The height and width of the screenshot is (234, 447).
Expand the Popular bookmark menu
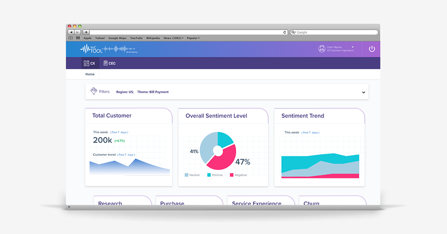pyautogui.click(x=193, y=38)
